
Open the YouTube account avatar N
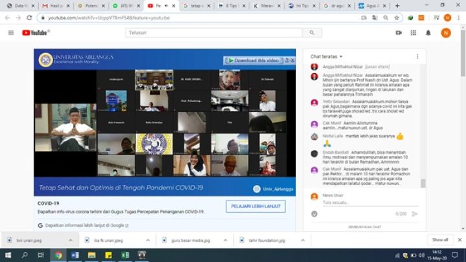pos(446,33)
